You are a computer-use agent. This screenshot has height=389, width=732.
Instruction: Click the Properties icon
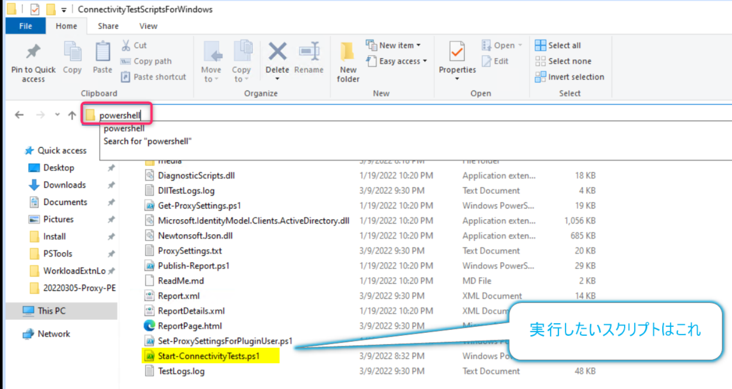pyautogui.click(x=457, y=52)
